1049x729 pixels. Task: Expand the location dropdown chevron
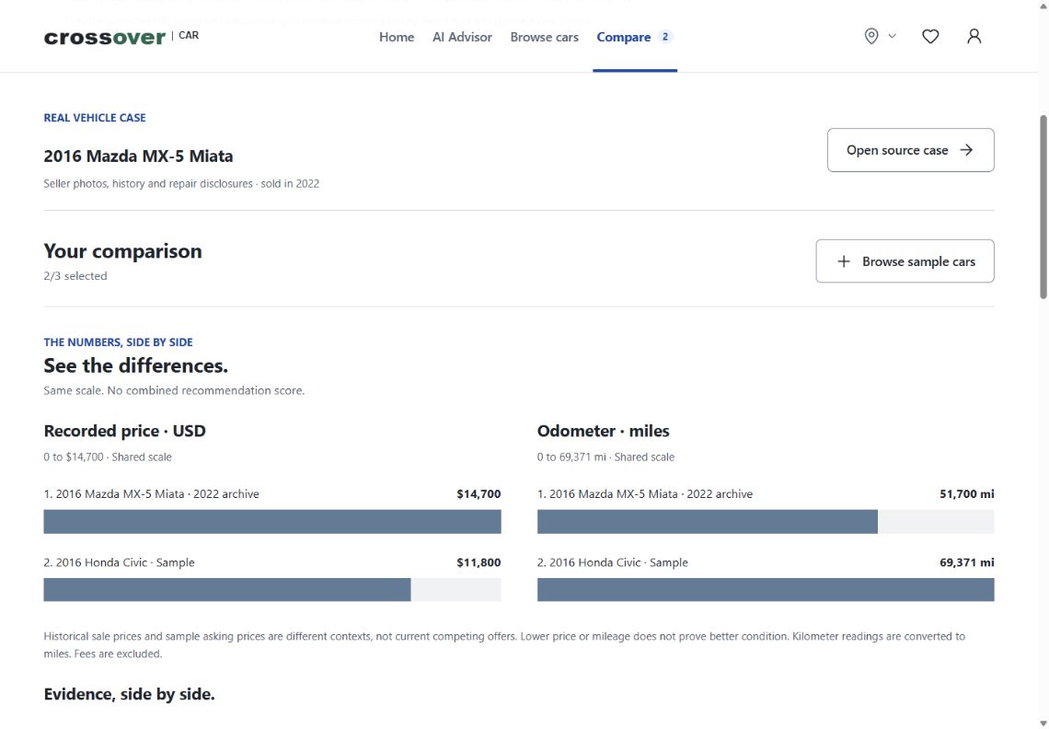click(892, 36)
